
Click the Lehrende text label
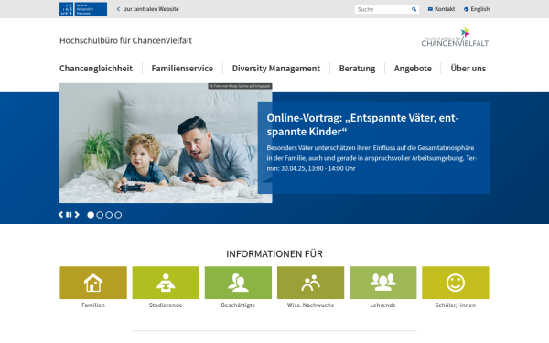(383, 305)
